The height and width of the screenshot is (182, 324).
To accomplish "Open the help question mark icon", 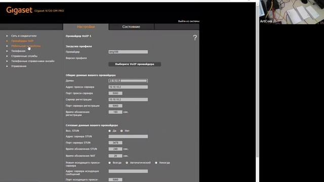I will coord(195,37).
